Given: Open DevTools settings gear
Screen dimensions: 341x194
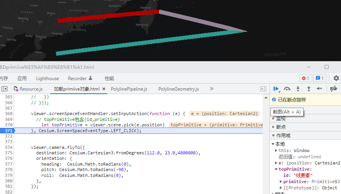Looking at the screenshot, I should pyautogui.click(x=336, y=78).
